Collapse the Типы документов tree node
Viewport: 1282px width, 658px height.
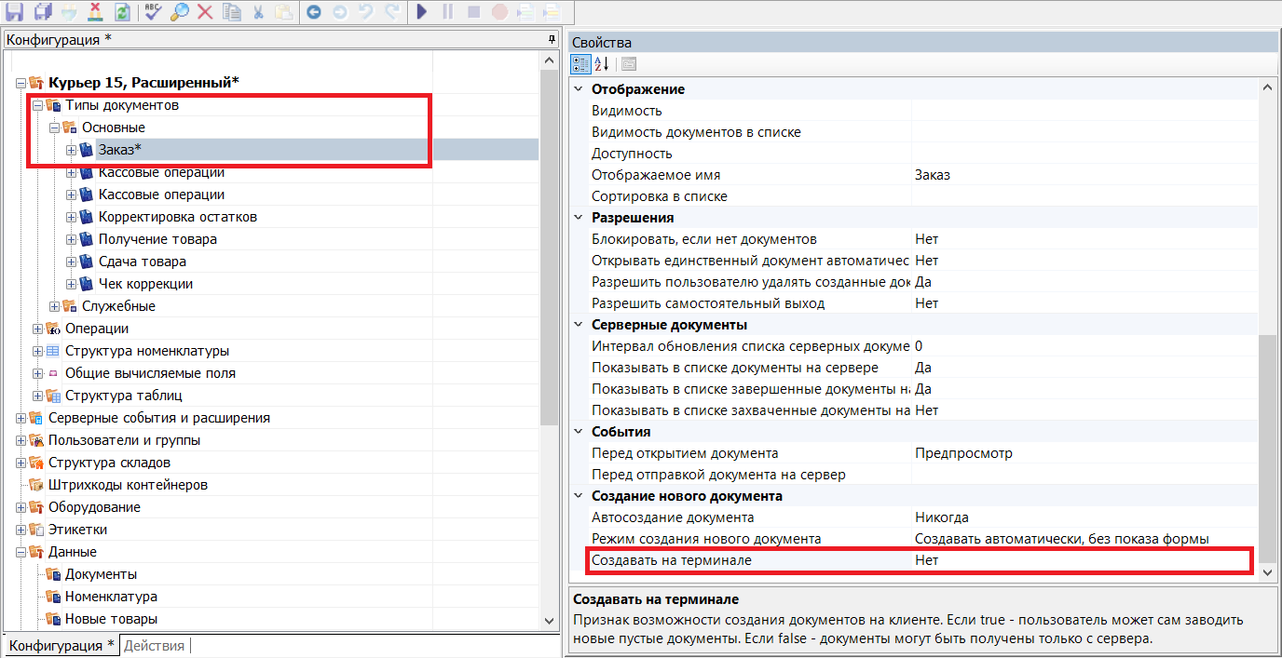37,105
